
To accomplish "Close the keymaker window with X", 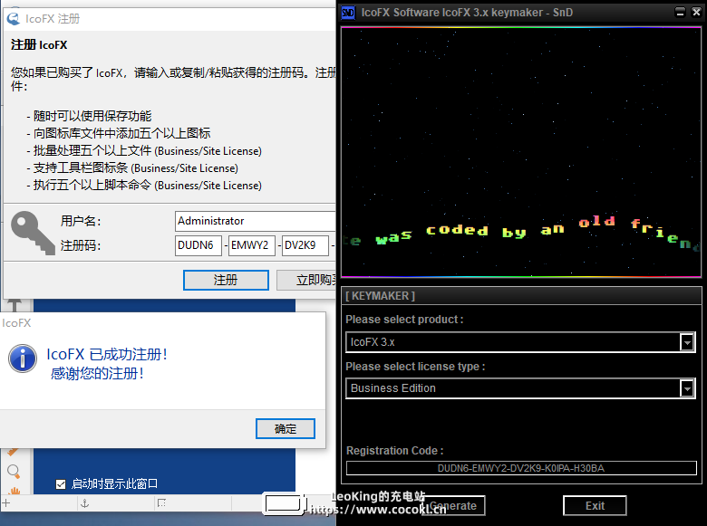I will coord(696,12).
